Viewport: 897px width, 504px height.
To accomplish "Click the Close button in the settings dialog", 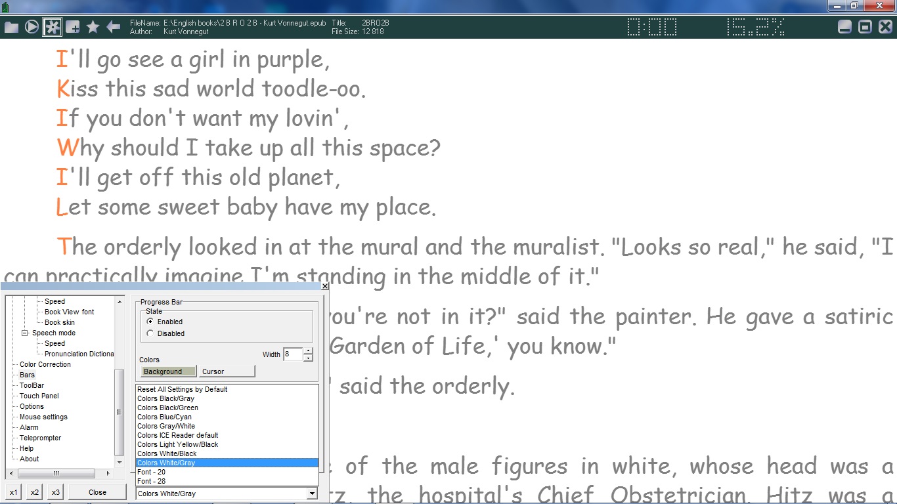I will (x=97, y=492).
